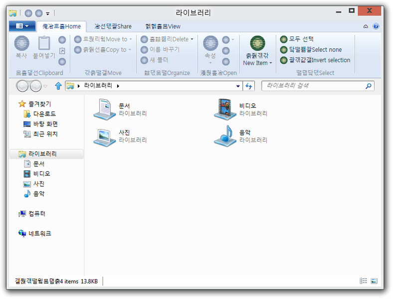The image size is (393, 299).
Task: Click quick access toolbar first round icon
Action: click(28, 13)
